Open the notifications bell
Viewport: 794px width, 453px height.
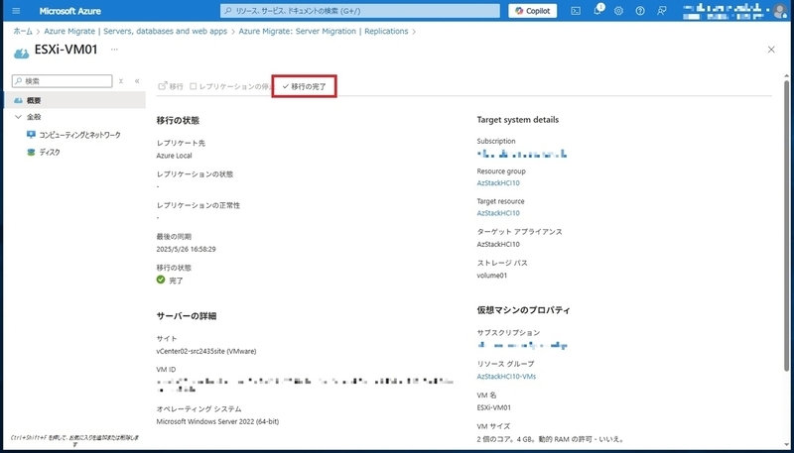coord(597,11)
